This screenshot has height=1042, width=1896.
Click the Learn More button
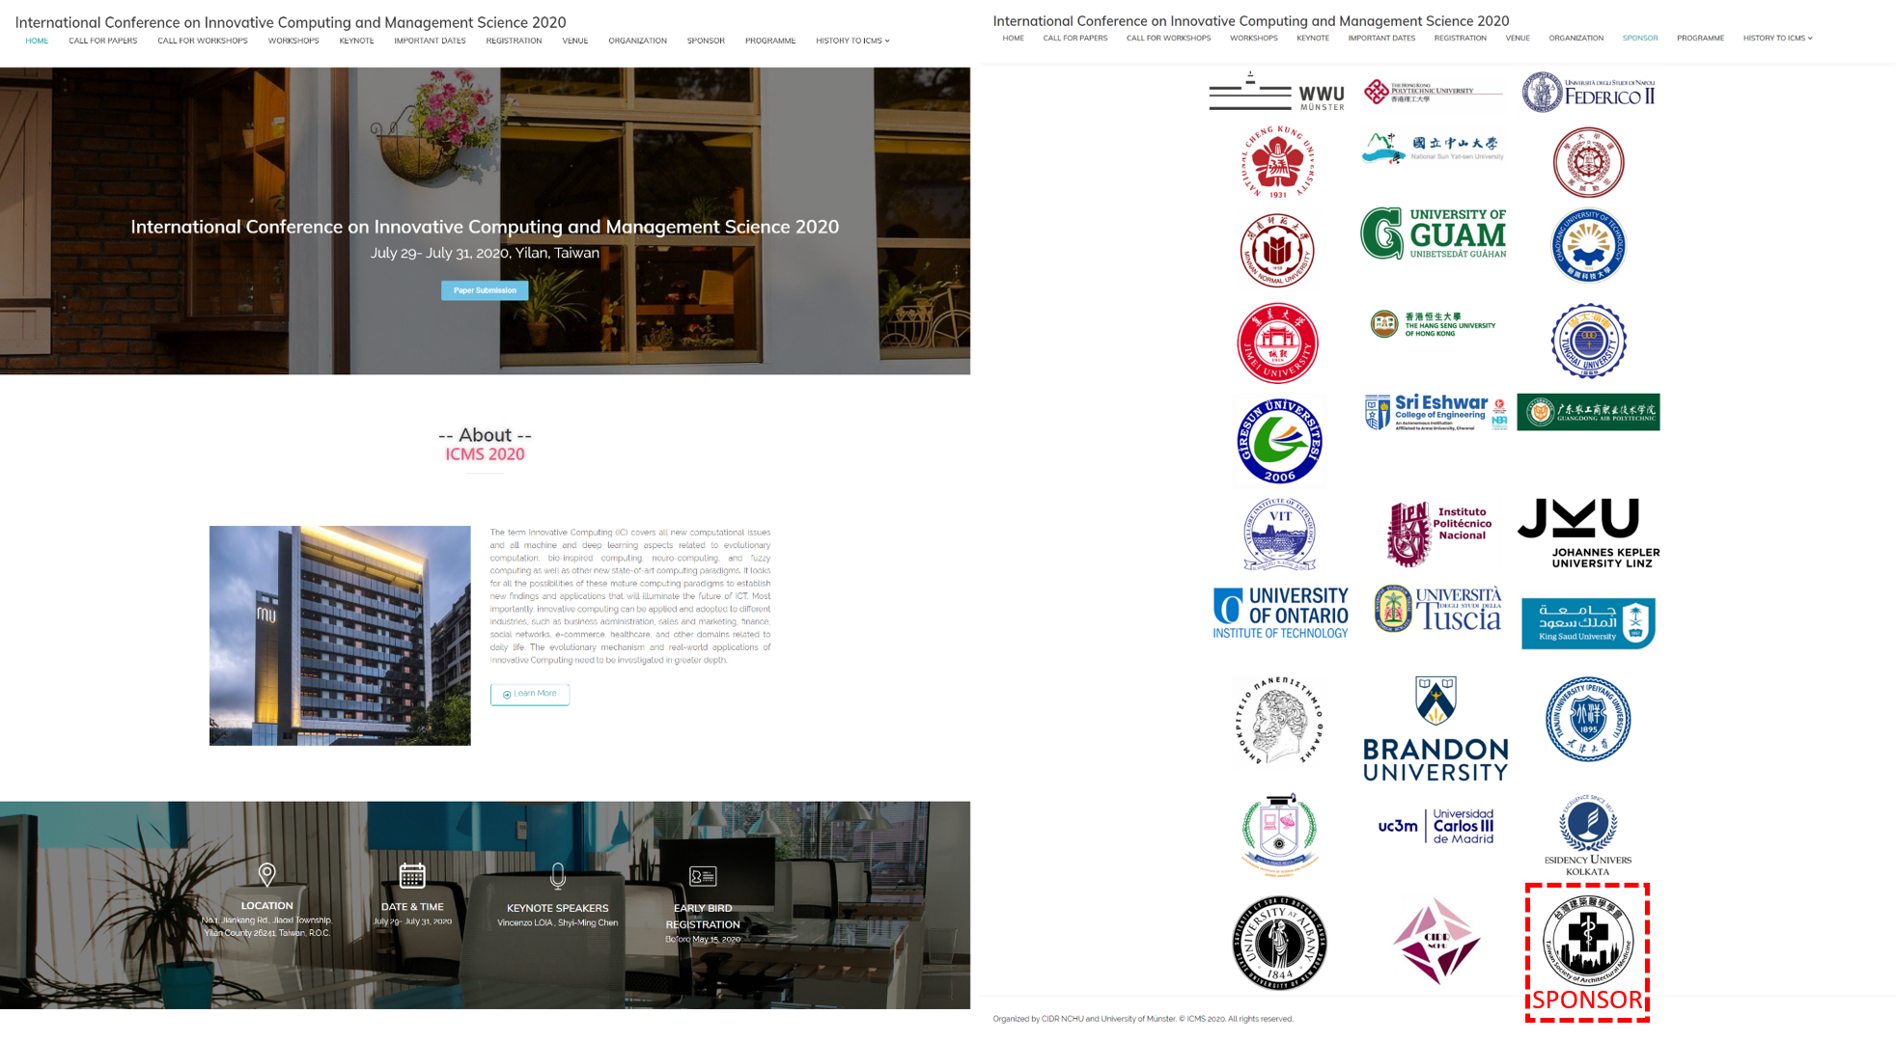pos(530,694)
